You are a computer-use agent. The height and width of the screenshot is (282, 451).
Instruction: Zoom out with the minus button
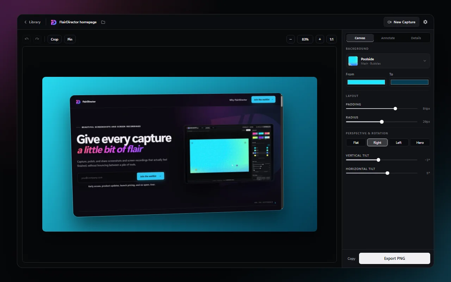290,39
